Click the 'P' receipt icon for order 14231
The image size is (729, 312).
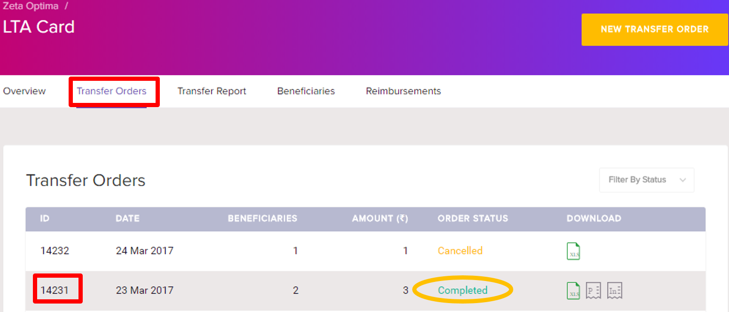(x=593, y=291)
